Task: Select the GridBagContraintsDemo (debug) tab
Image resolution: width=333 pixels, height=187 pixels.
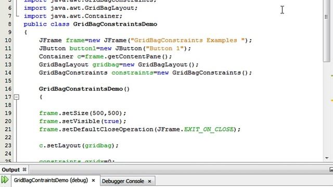Action: [x=51, y=180]
